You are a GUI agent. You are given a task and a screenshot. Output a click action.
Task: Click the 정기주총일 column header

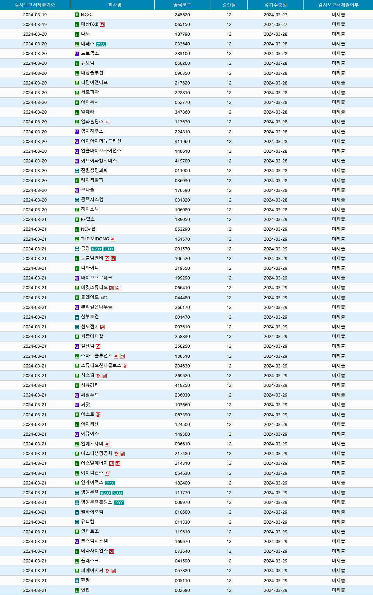[x=275, y=5]
